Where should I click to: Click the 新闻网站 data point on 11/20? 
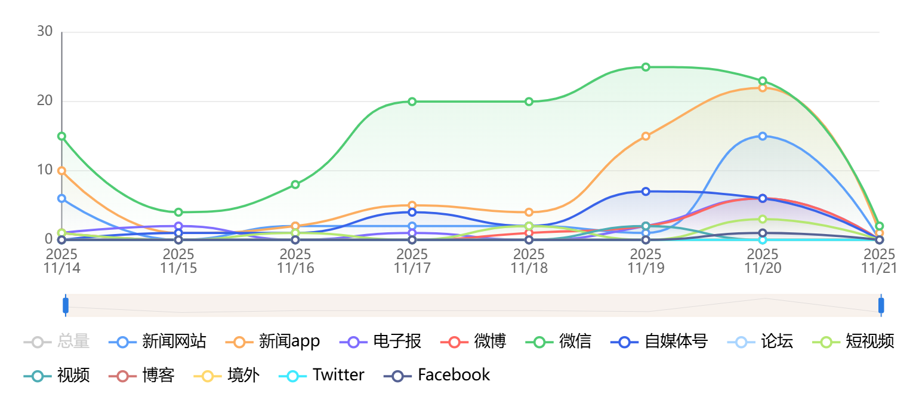[x=763, y=136]
